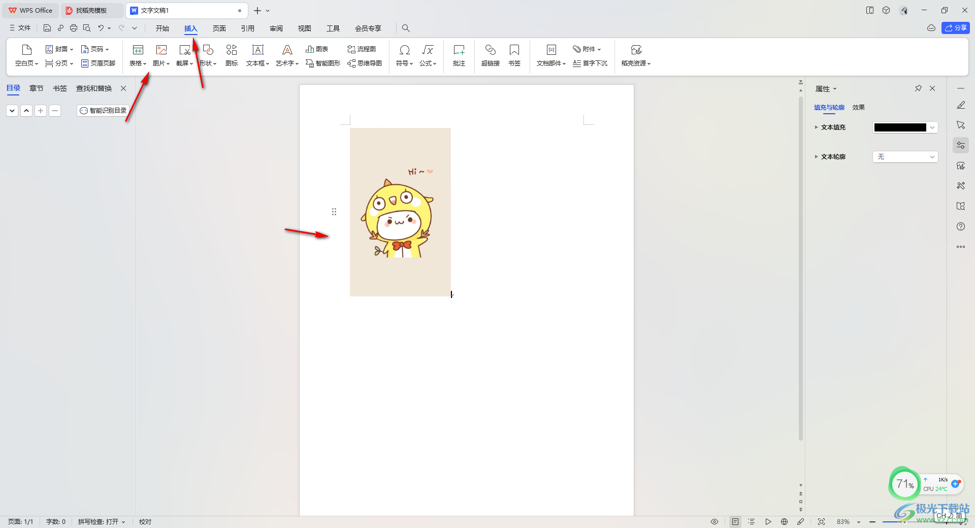Click 页眉页脚 header and footer
This screenshot has height=528, width=975.
click(98, 63)
